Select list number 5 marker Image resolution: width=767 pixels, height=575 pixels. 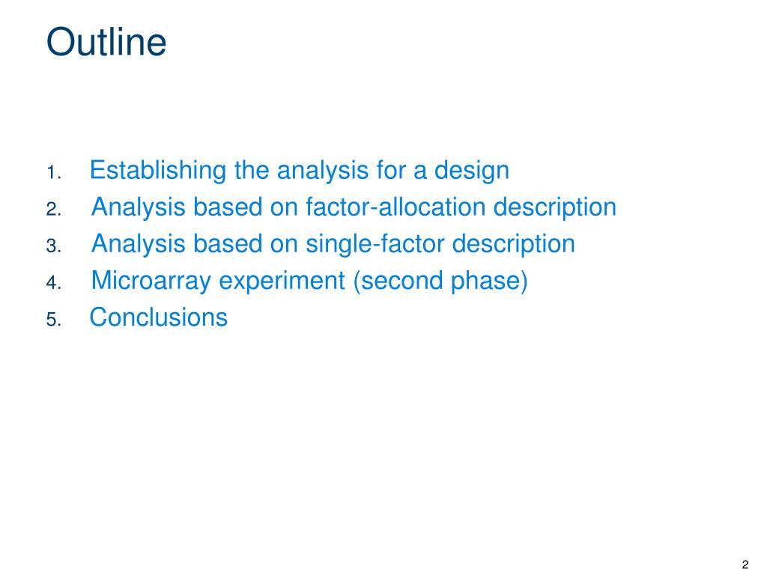click(x=54, y=319)
